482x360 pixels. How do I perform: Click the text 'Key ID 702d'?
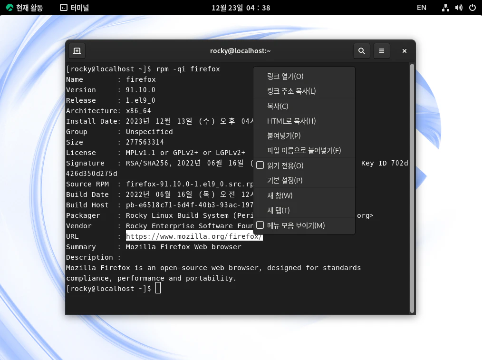385,163
